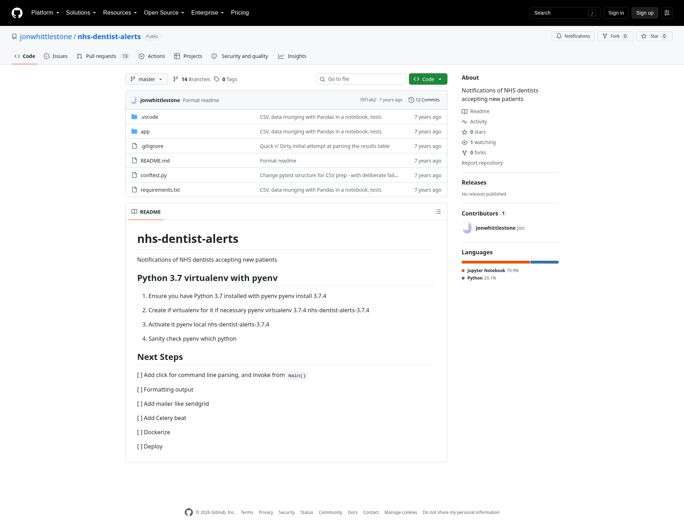Viewport: 684px width, 531px height.
Task: Open the Projects tab
Action: [x=188, y=56]
